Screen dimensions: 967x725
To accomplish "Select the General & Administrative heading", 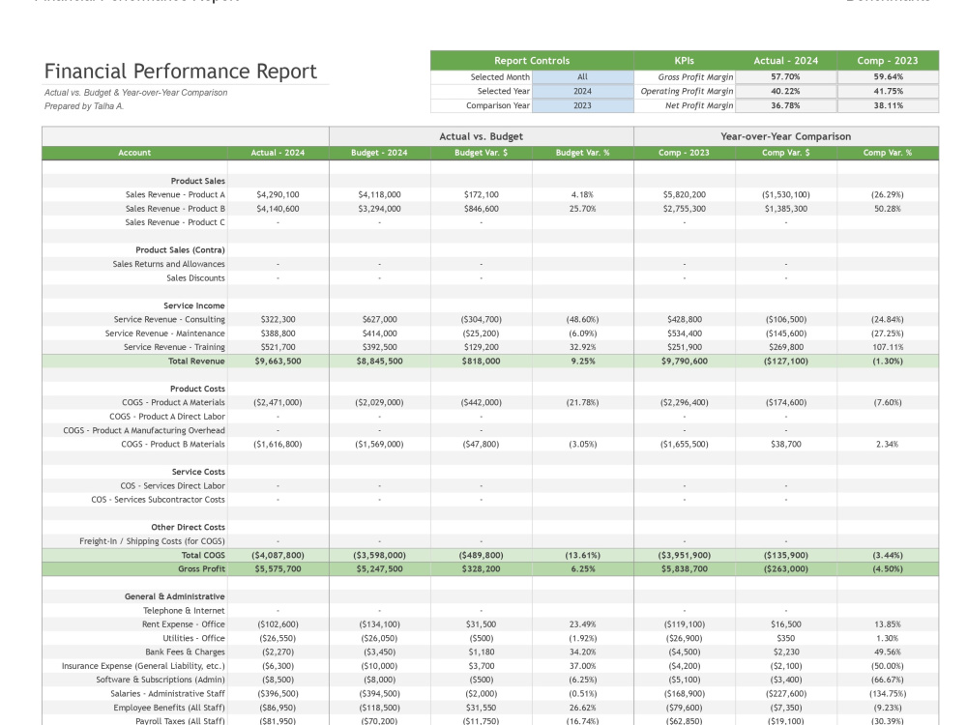I will click(x=174, y=596).
